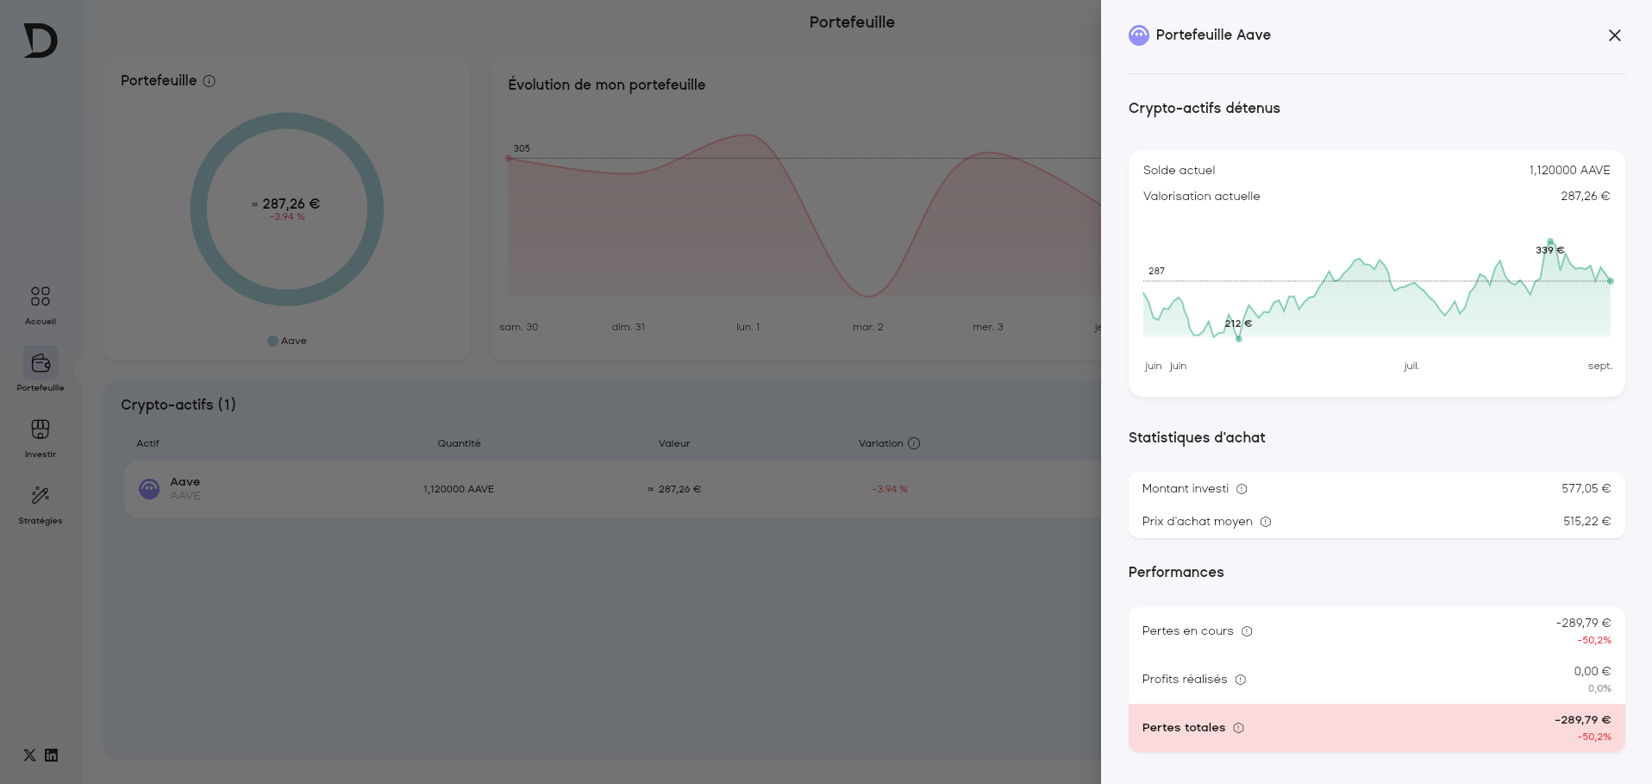Open the LinkedIn social link
1652x784 pixels.
(x=52, y=756)
